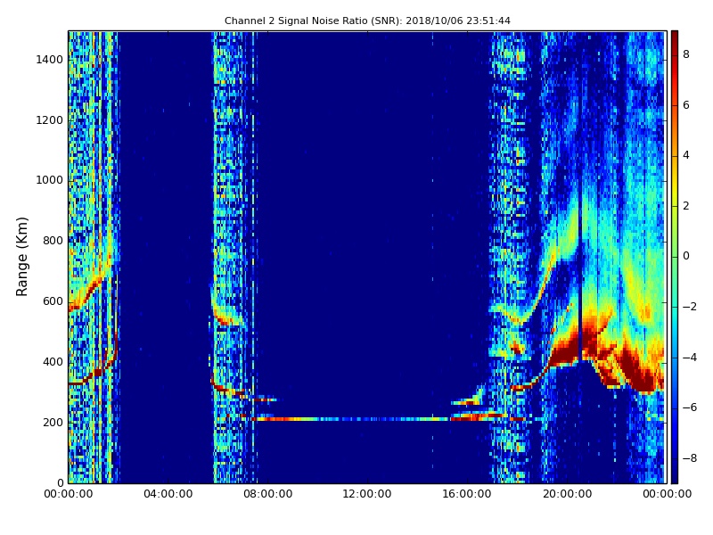
Task: Click the colorbar value −4 label
Action: [690, 358]
